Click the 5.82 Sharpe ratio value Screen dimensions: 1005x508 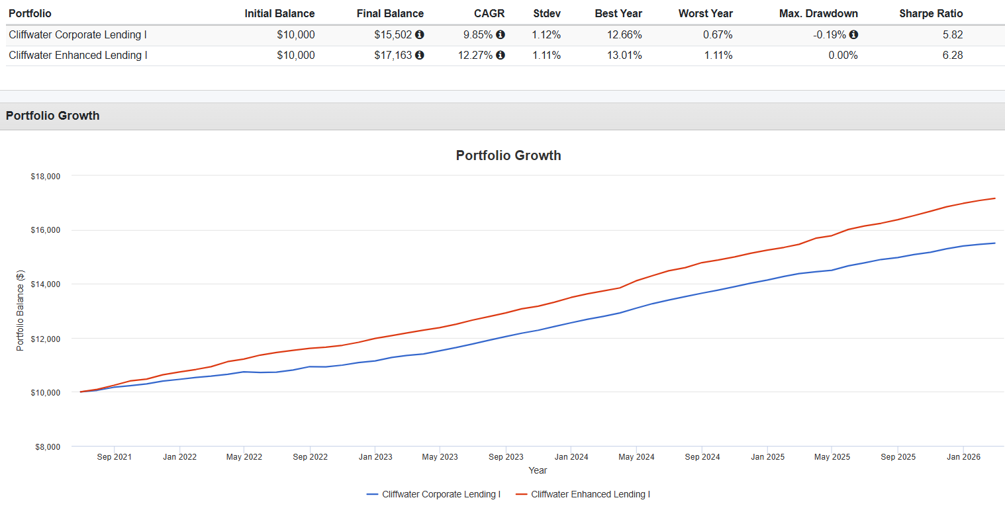pyautogui.click(x=953, y=35)
